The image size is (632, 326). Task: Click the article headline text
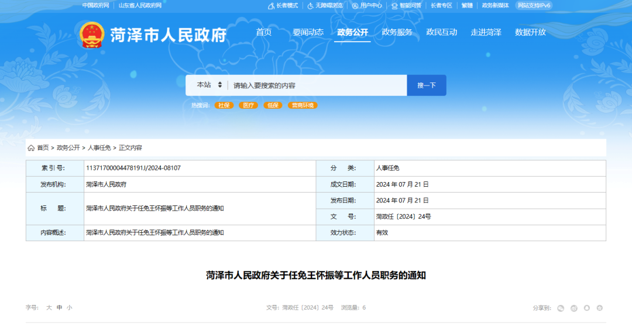[316, 276]
